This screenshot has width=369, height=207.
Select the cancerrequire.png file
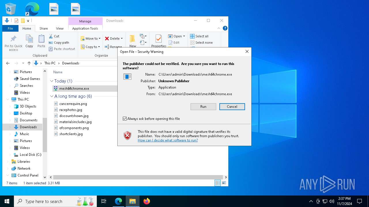click(x=73, y=104)
